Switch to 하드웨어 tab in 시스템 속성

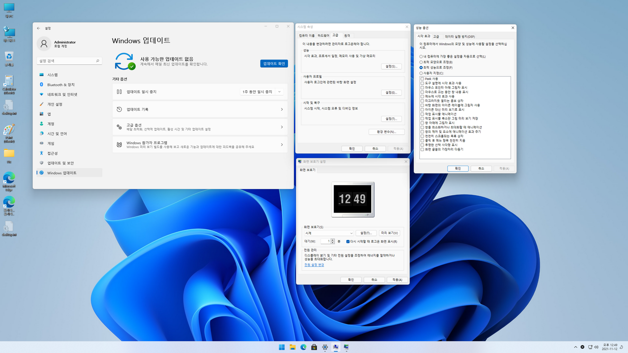323,36
